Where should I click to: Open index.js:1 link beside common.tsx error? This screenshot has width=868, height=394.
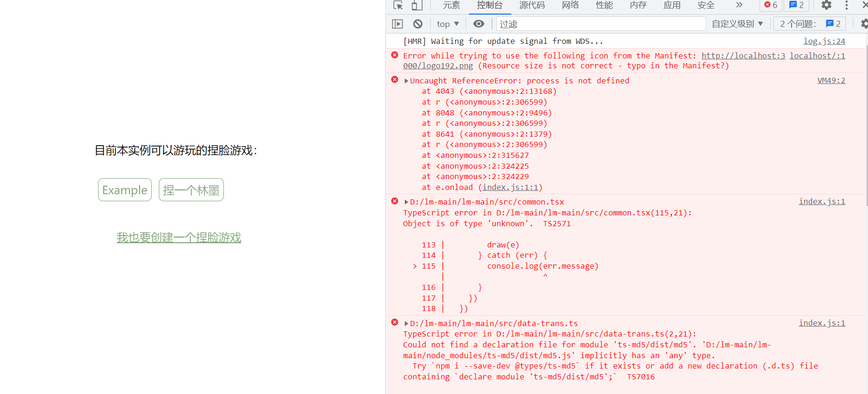point(822,202)
